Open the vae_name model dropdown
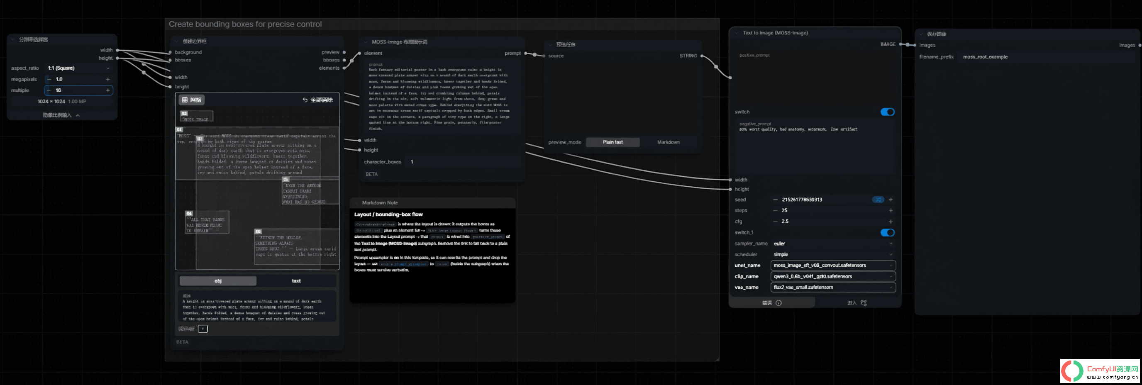 point(833,287)
